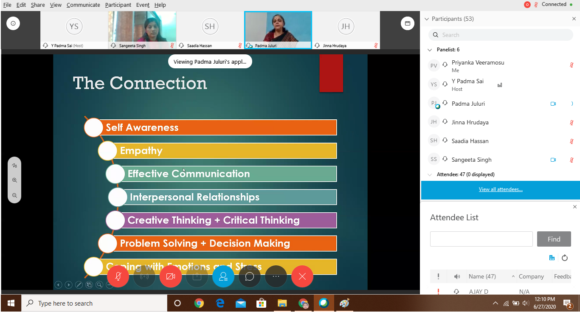Toggle the blue Participants panel button
The width and height of the screenshot is (580, 326).
[x=223, y=276]
